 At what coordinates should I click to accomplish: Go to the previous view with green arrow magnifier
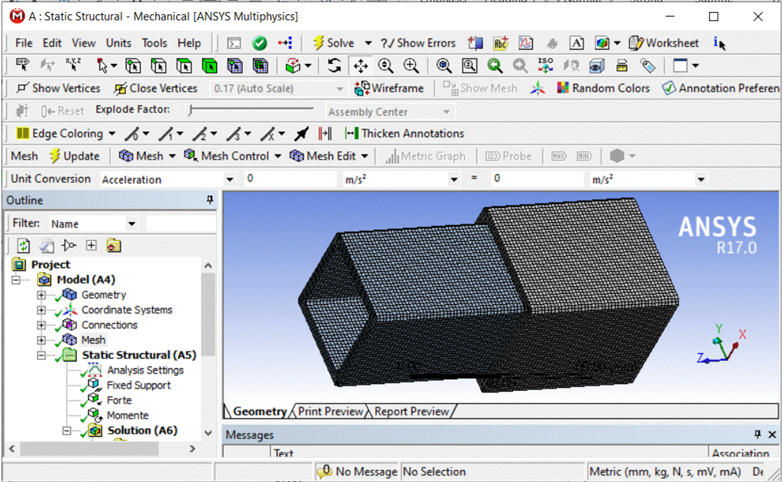(495, 66)
